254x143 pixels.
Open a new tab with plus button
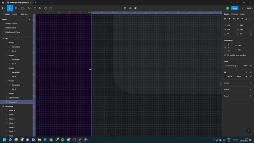[36, 3]
